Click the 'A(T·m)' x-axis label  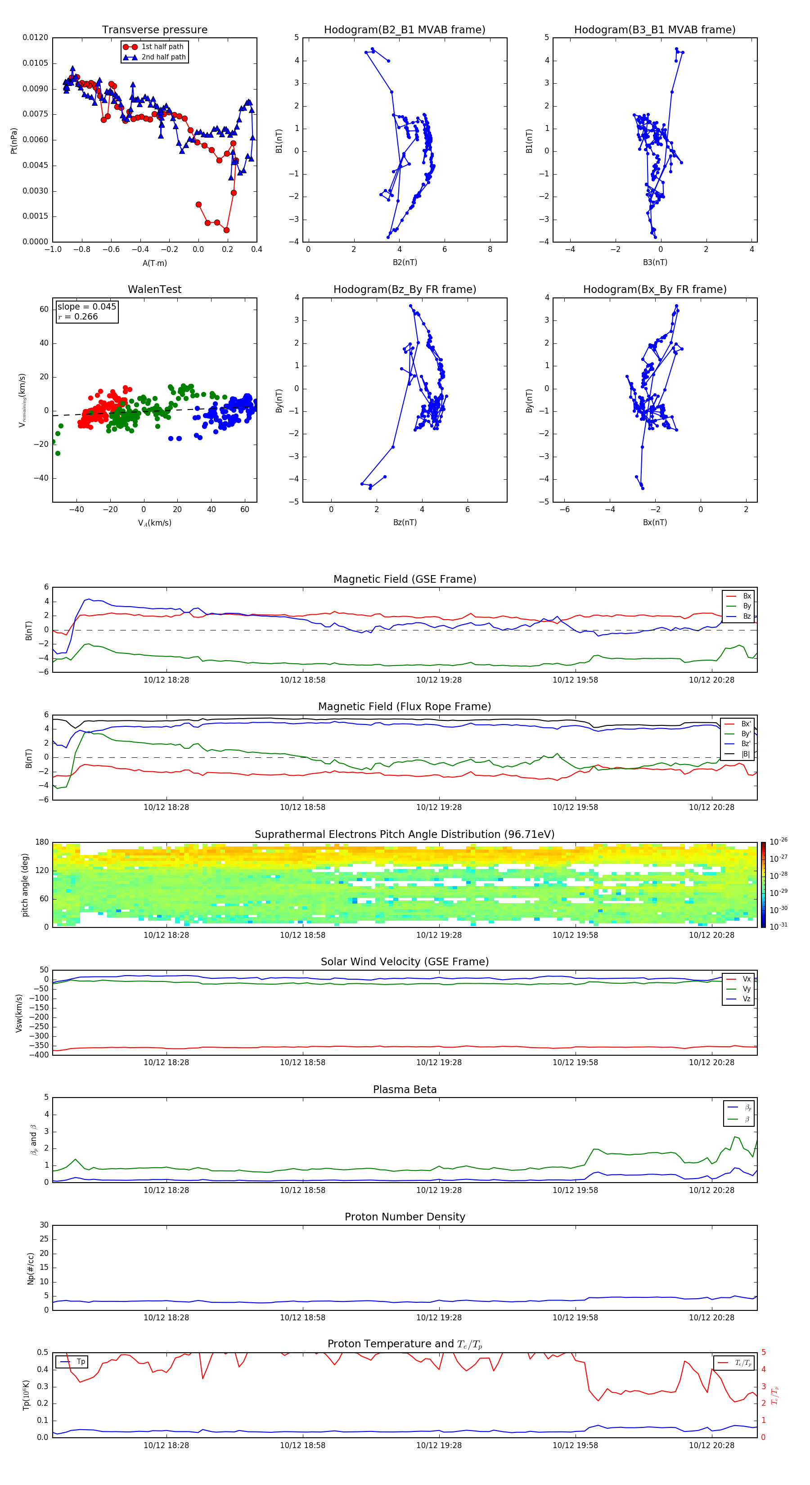pyautogui.click(x=154, y=263)
